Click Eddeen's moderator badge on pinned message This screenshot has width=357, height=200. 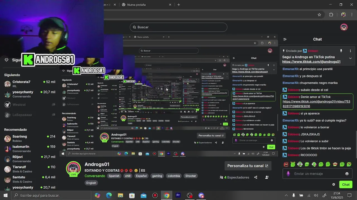pos(305,51)
